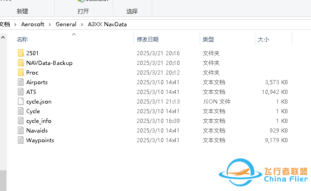Screen dimensions: 311x191
Task: Click the Airports text file icon
Action: (x=21, y=82)
